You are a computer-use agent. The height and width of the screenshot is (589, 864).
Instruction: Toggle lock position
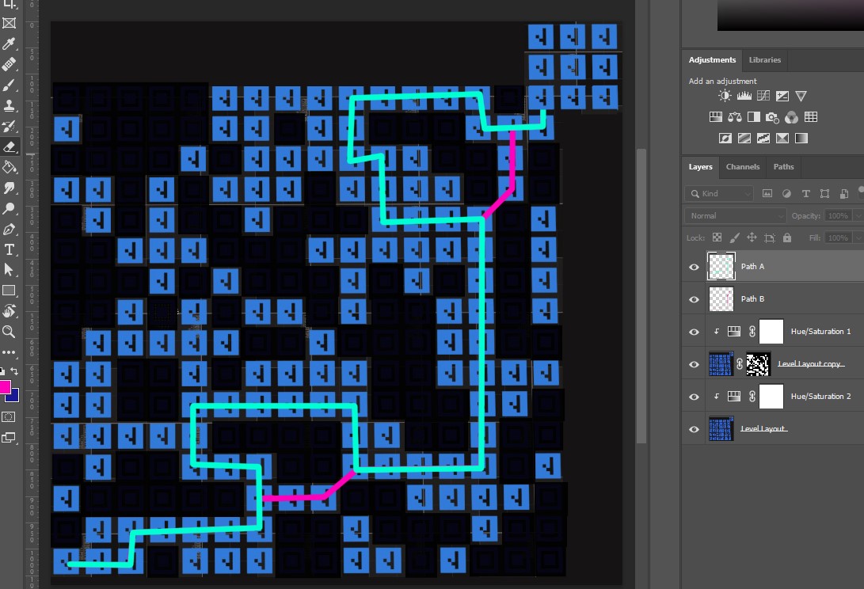(x=752, y=237)
